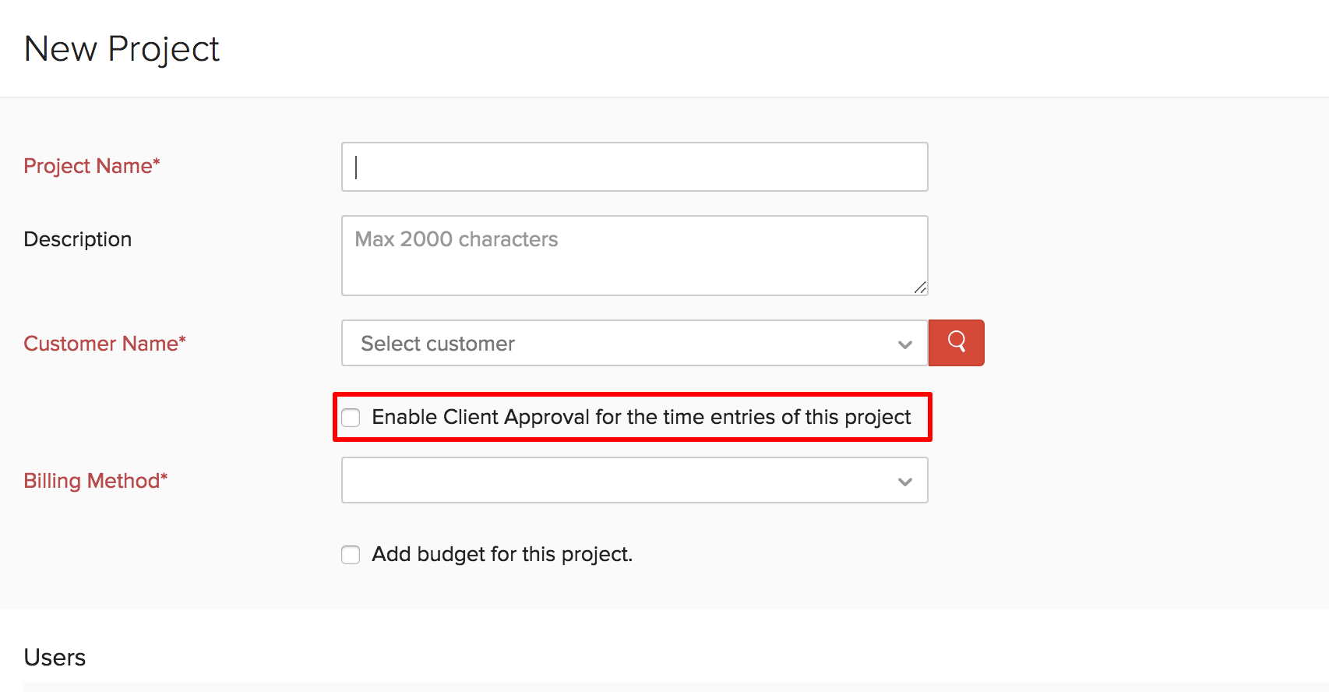Click the Description field resize handle
The height and width of the screenshot is (692, 1329).
[x=920, y=288]
